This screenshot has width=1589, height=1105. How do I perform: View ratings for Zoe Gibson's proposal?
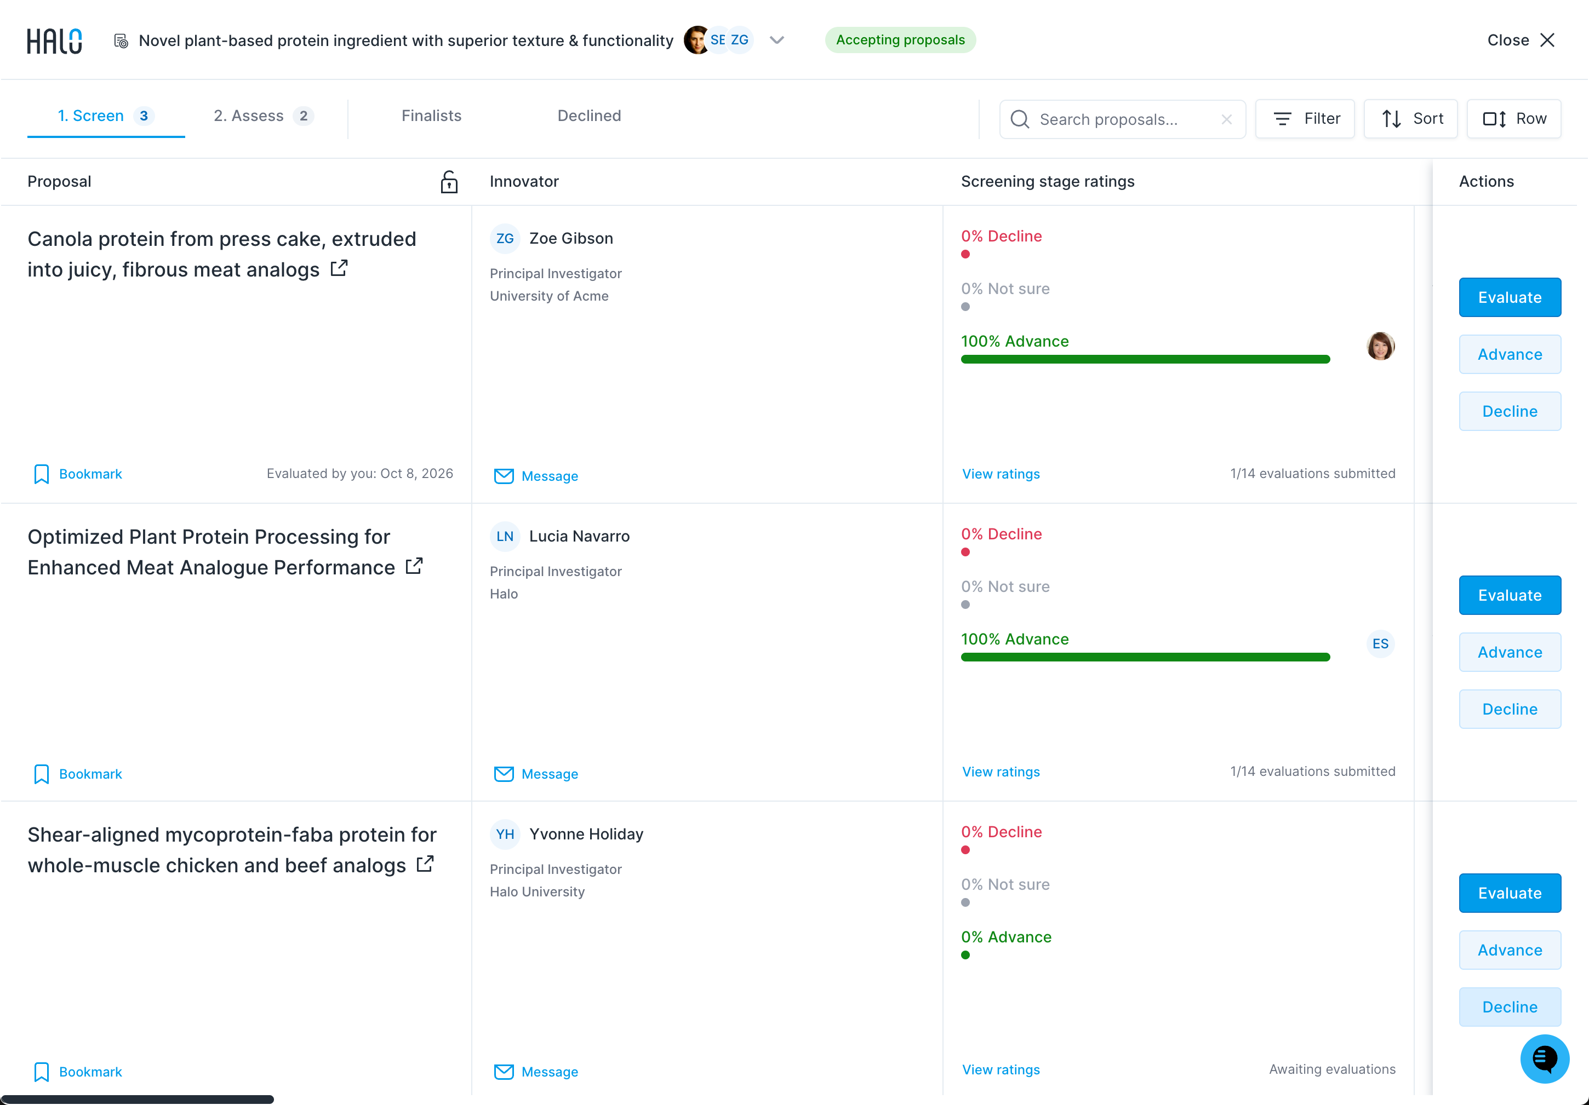pyautogui.click(x=1001, y=474)
